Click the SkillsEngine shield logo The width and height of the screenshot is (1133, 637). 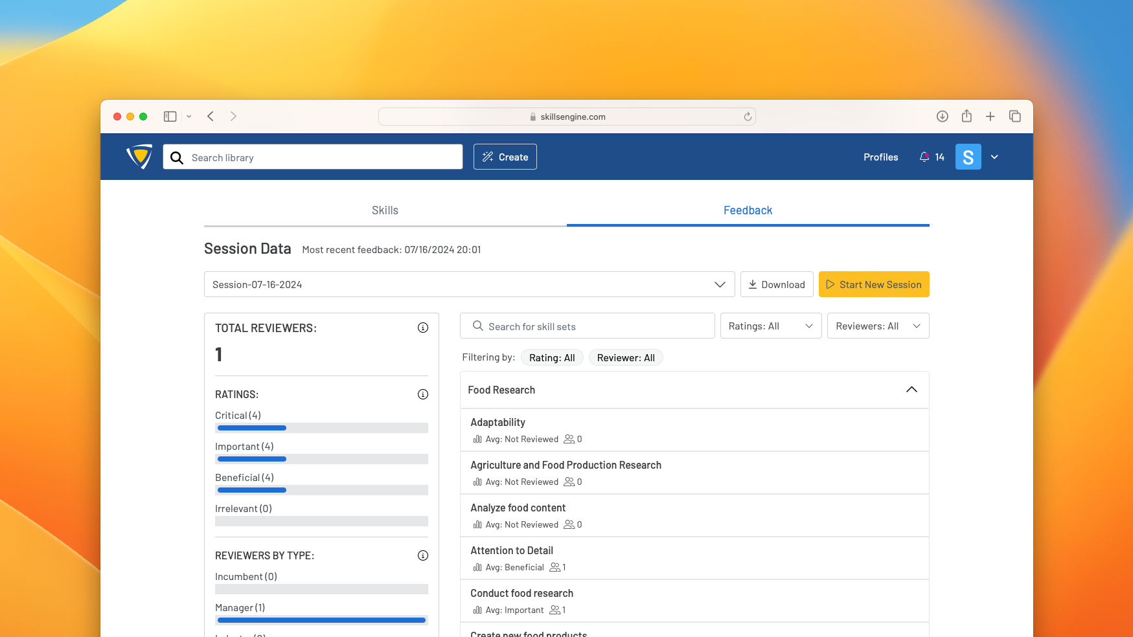pyautogui.click(x=139, y=157)
